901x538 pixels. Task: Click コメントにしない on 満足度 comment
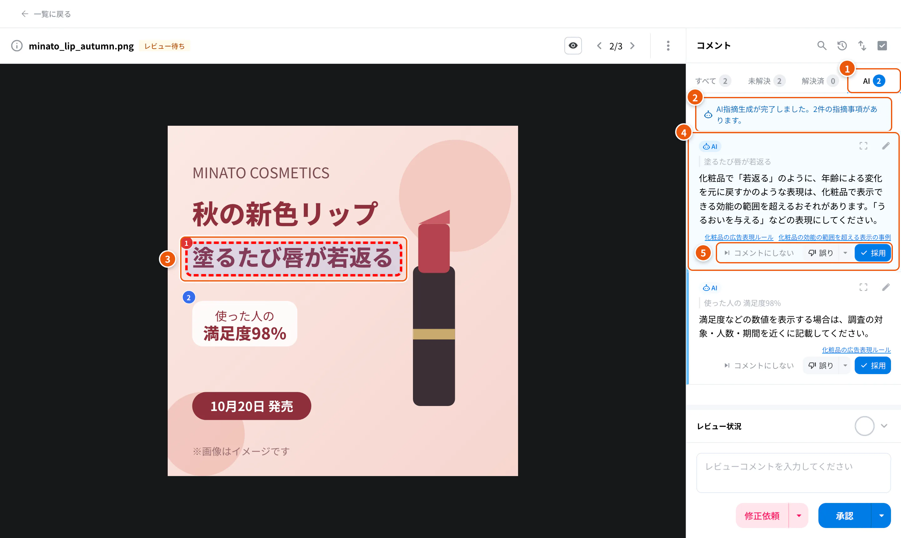pyautogui.click(x=759, y=365)
